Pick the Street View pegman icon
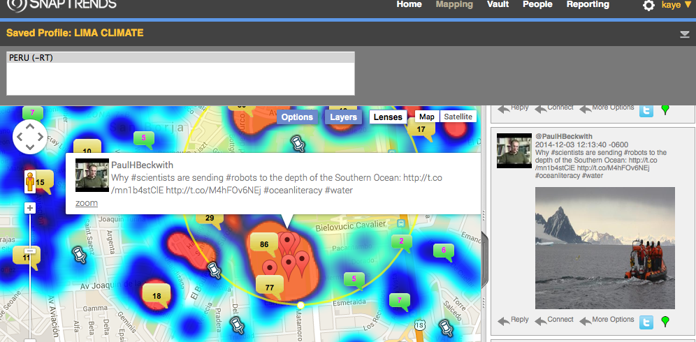 pyautogui.click(x=30, y=181)
